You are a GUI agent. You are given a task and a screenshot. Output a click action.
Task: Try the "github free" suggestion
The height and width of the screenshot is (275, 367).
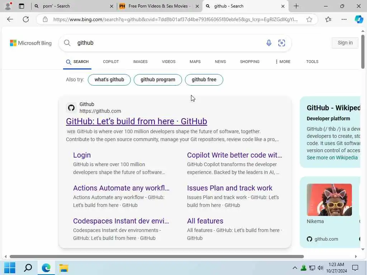pyautogui.click(x=204, y=80)
